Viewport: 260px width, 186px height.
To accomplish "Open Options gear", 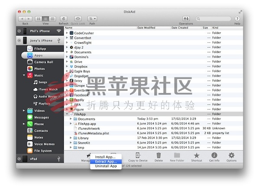I will 231,155.
